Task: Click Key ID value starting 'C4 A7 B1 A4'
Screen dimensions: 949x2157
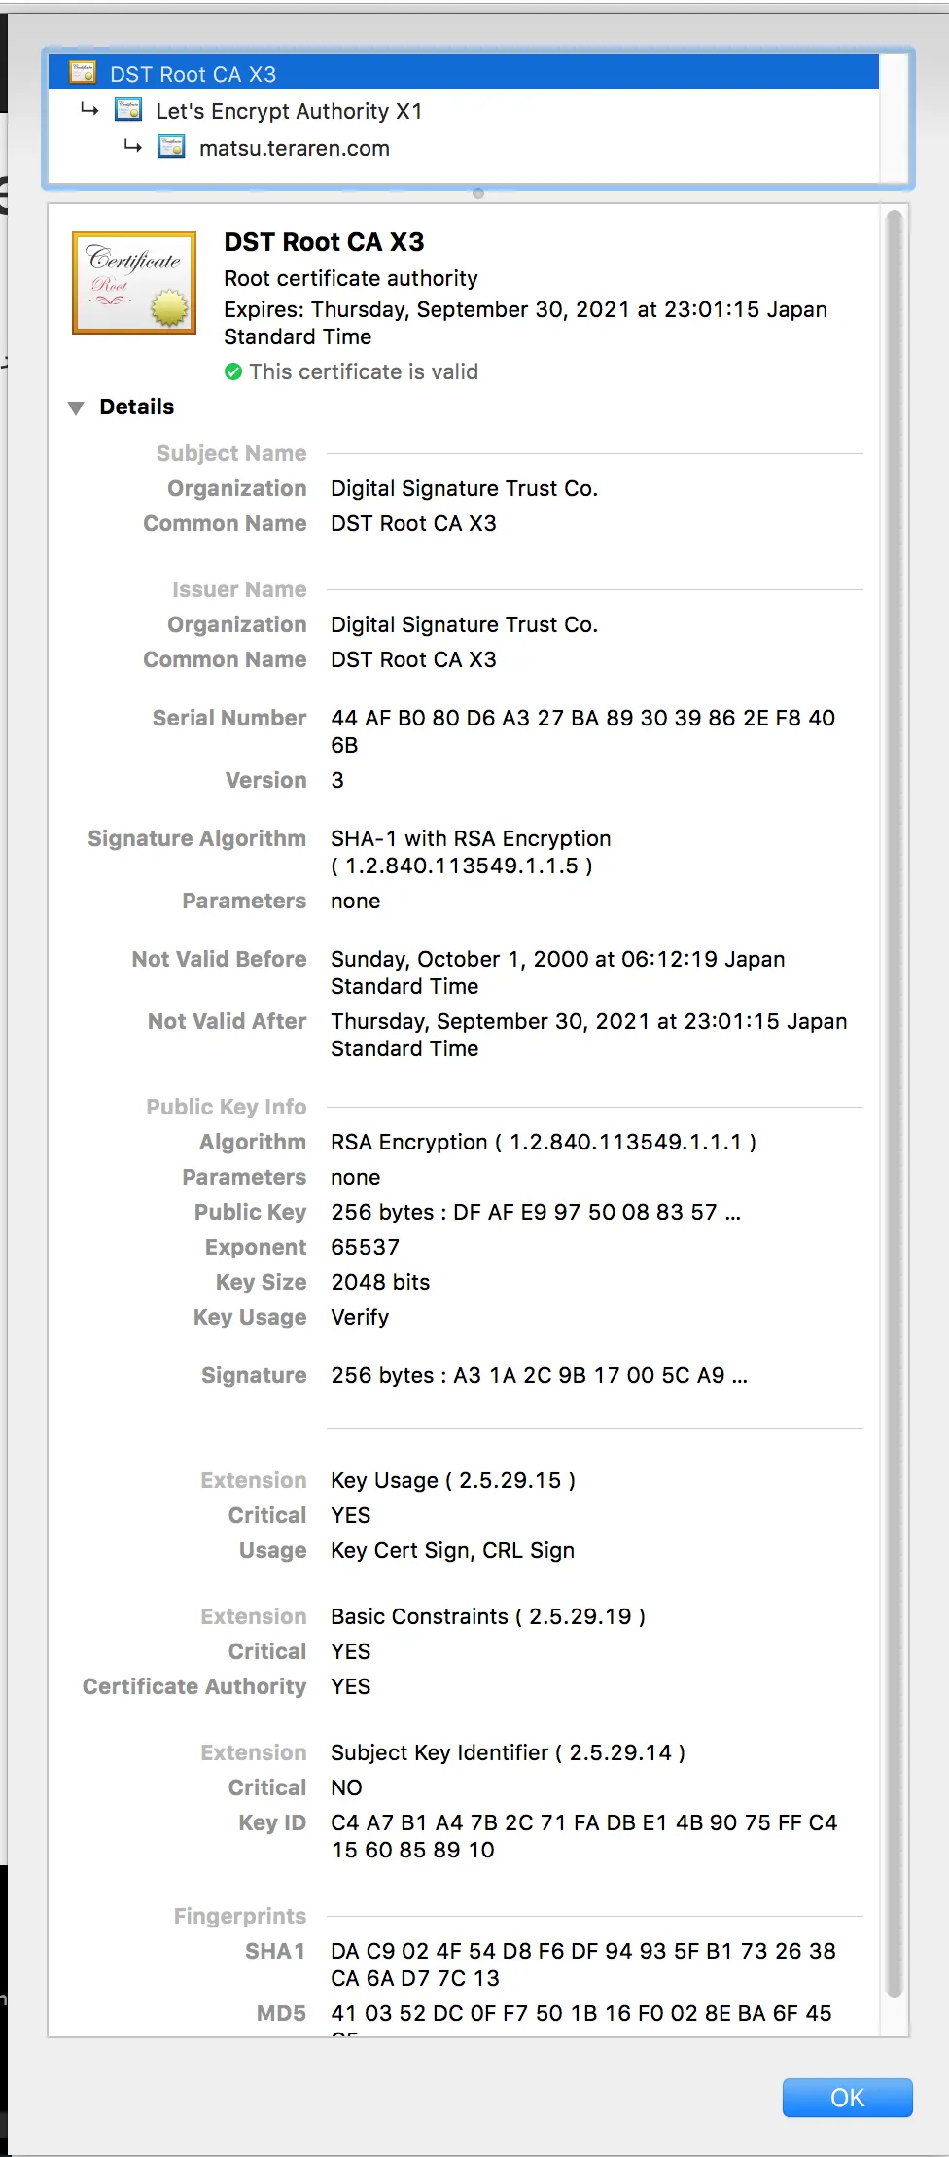Action: pos(584,1836)
